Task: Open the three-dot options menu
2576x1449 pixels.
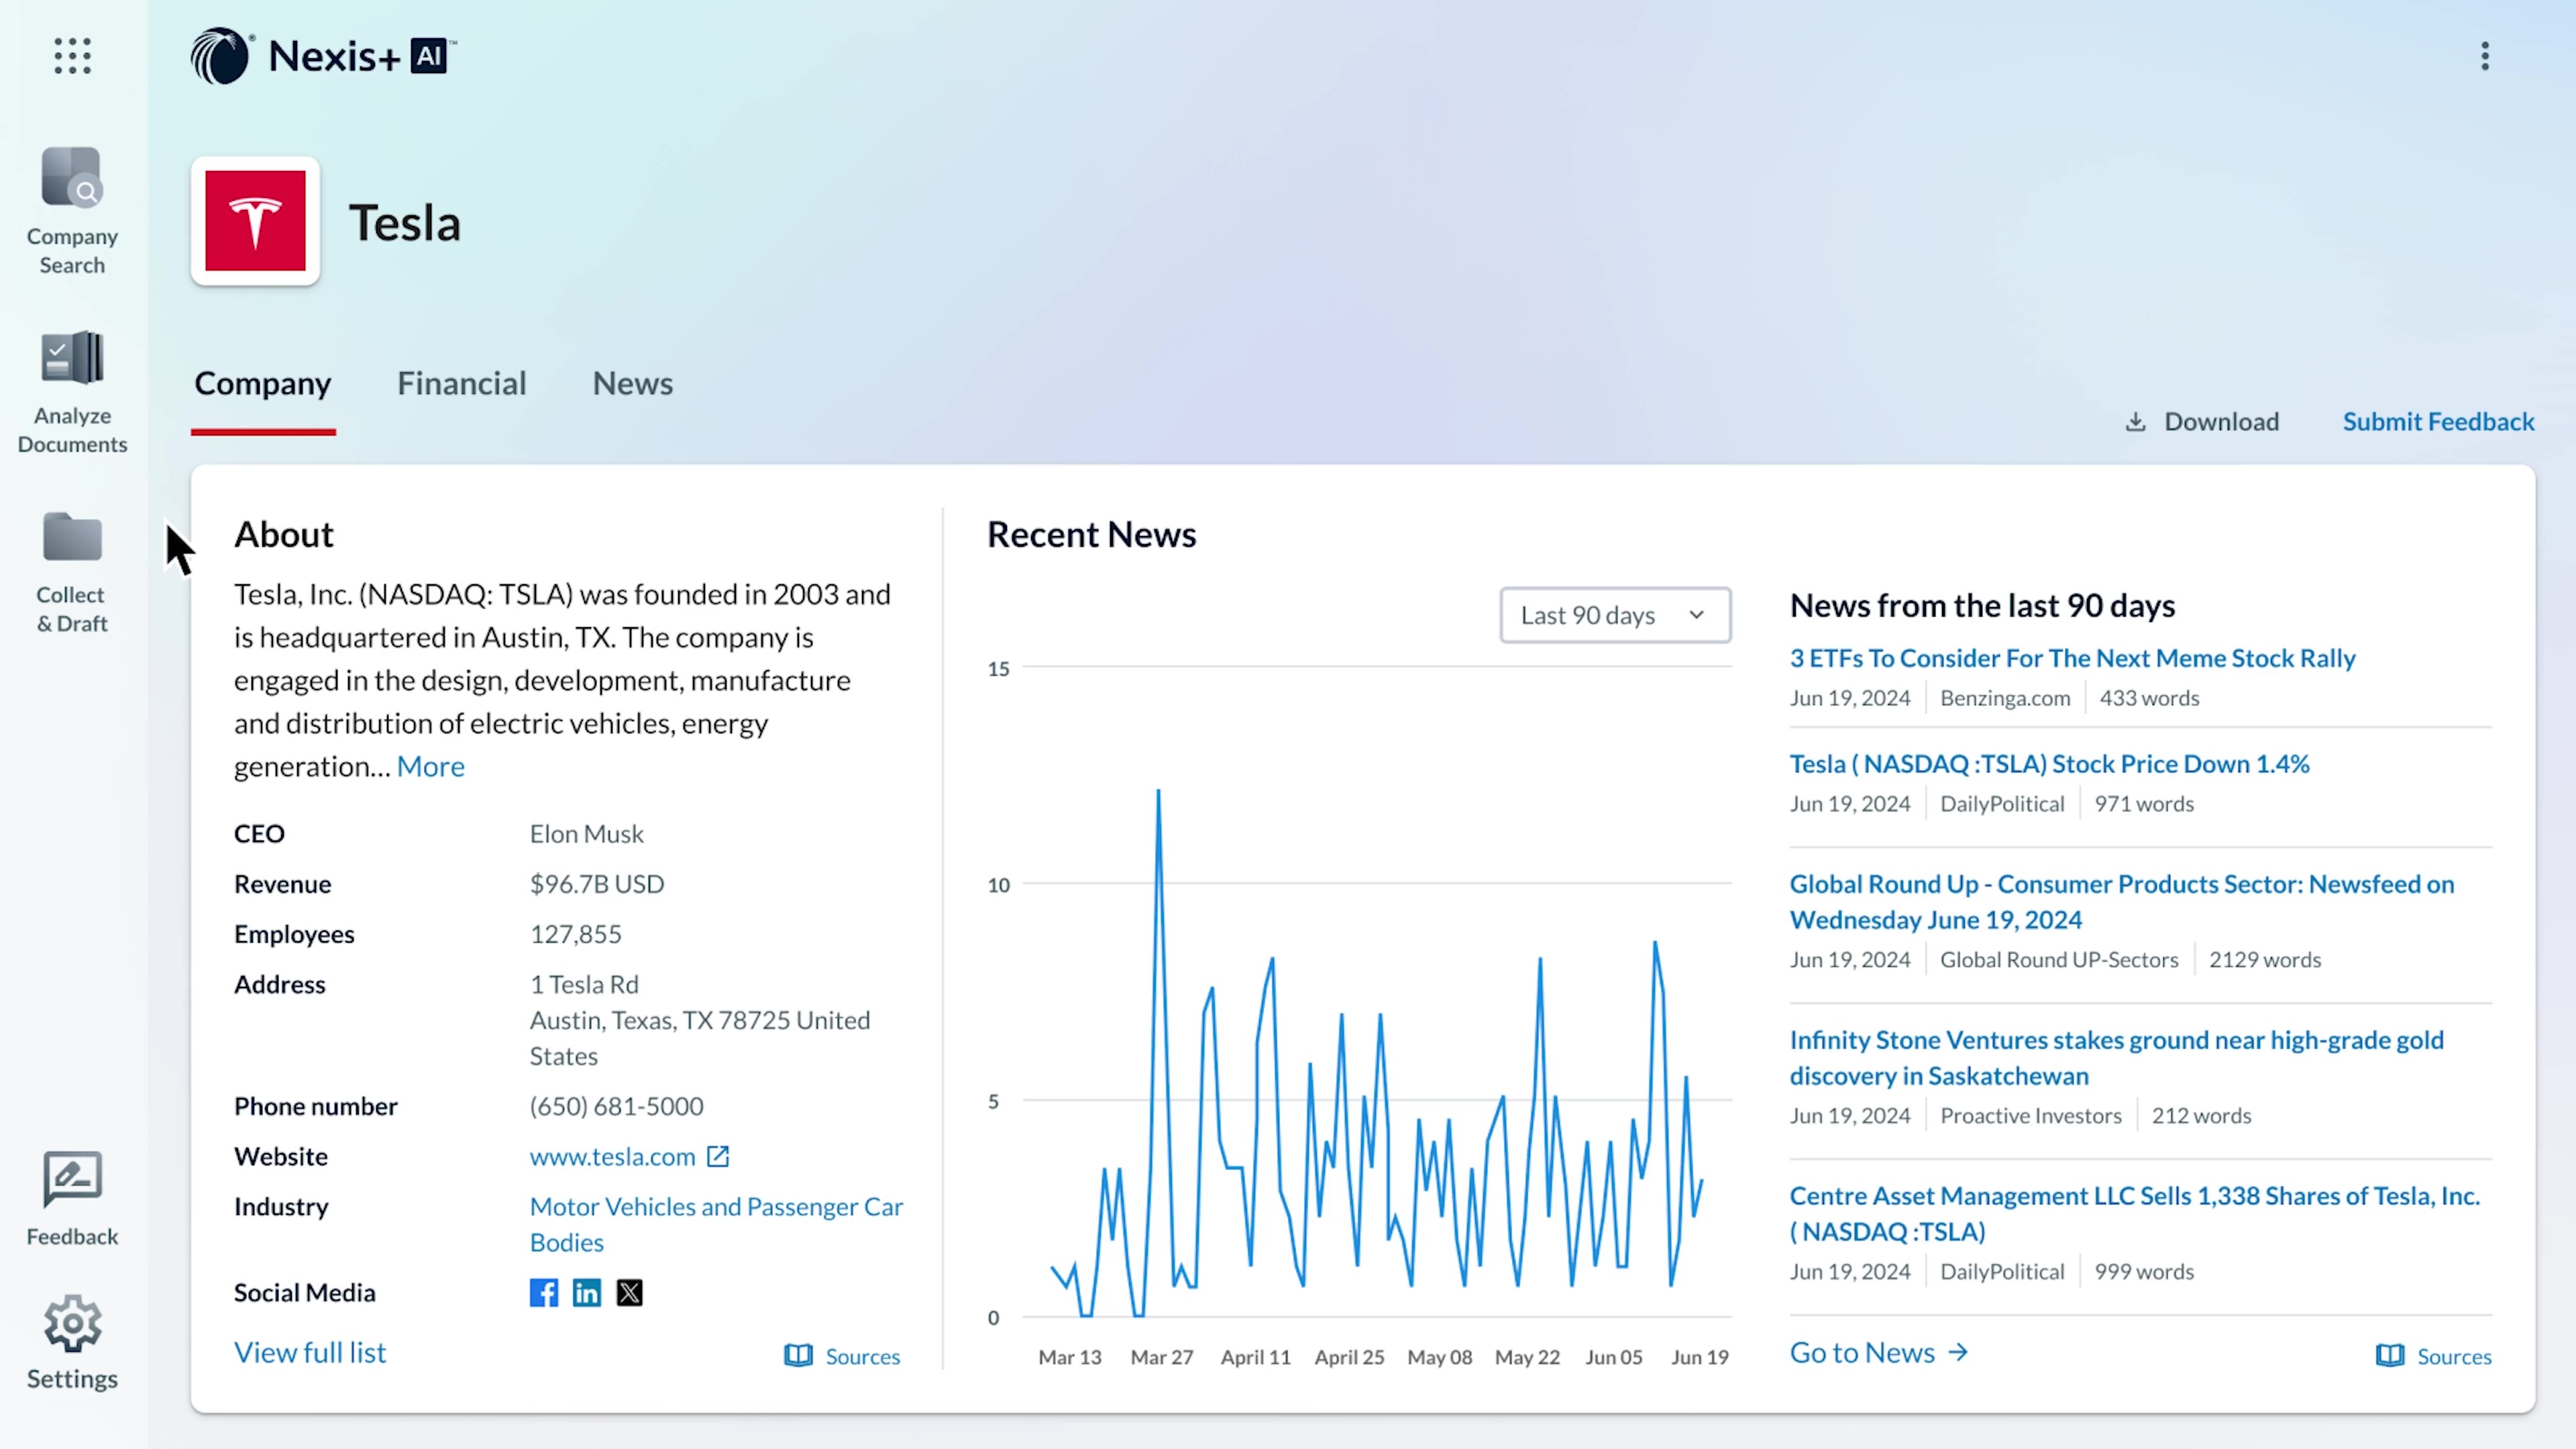Action: 2484,56
